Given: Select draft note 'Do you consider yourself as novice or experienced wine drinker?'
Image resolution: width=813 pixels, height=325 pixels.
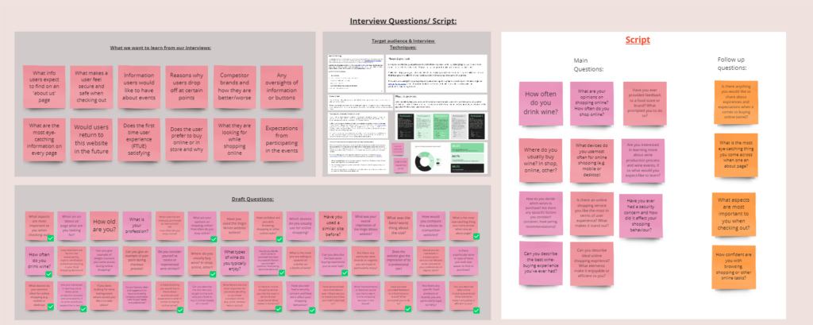Looking at the screenshot, I should tap(170, 261).
